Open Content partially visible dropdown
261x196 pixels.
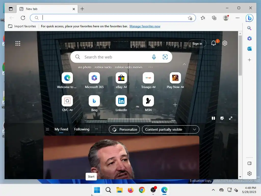[171, 129]
